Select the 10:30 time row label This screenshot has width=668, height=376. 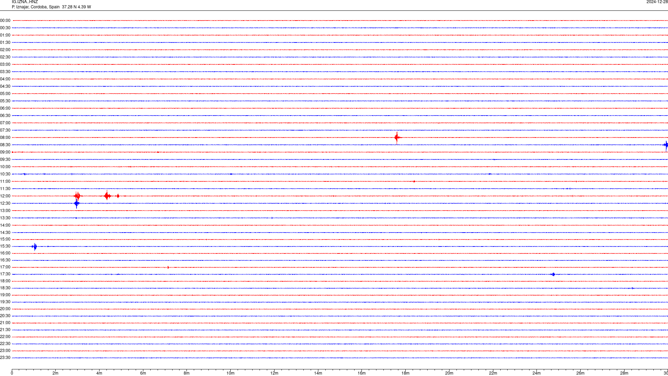pyautogui.click(x=5, y=174)
